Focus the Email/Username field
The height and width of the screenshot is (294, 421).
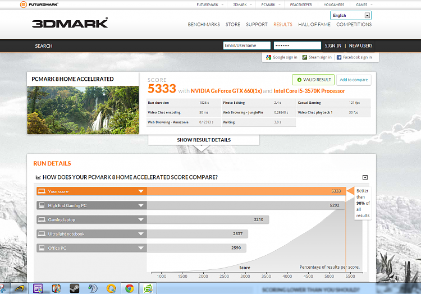tap(247, 45)
